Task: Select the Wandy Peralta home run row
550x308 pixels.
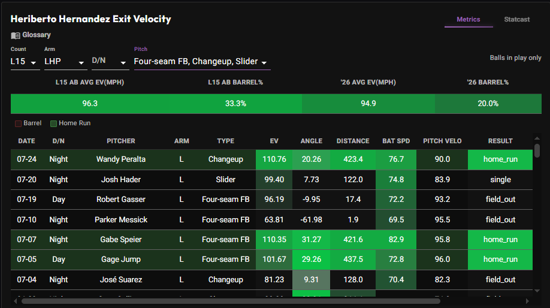Action: pos(271,159)
